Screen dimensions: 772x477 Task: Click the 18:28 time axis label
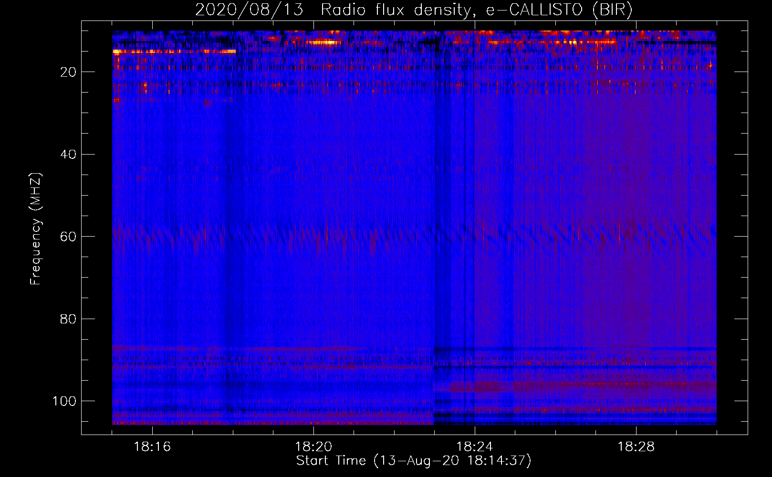[x=636, y=447]
